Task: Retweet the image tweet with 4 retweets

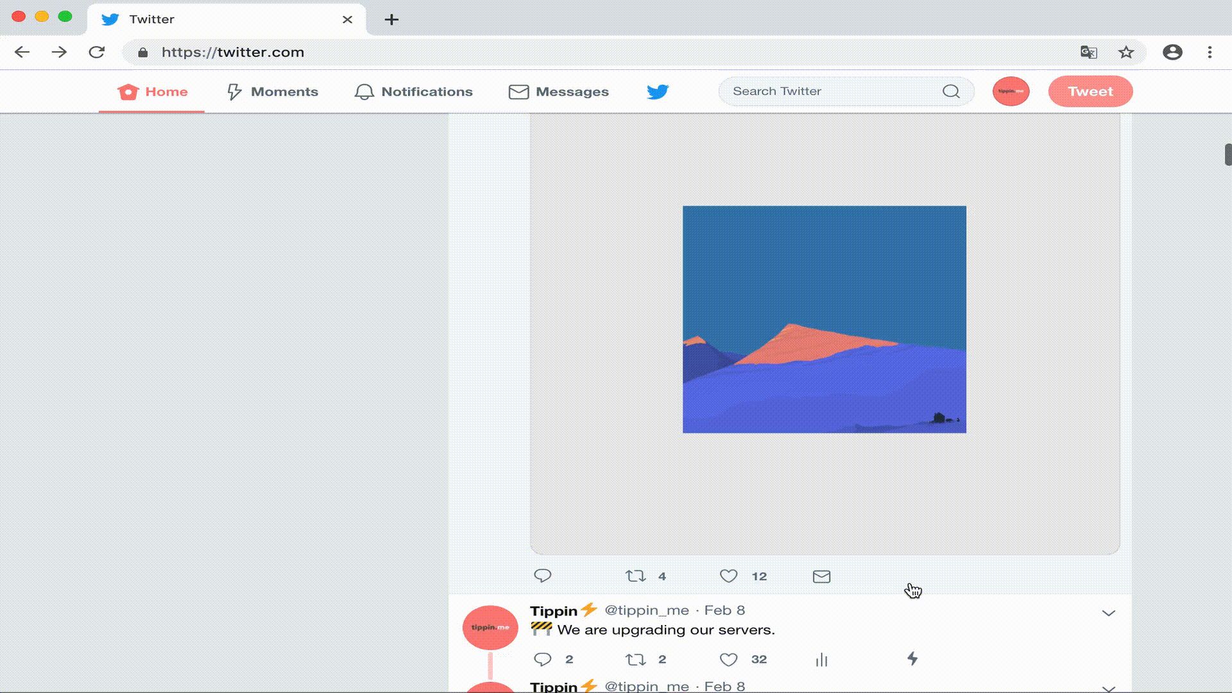Action: click(x=635, y=576)
